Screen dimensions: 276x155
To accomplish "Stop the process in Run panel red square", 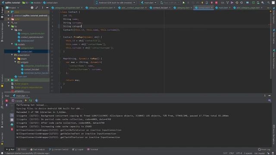I will tap(7, 101).
